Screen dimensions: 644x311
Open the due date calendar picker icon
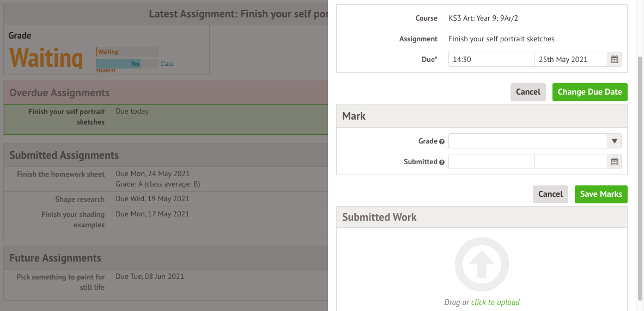click(615, 59)
